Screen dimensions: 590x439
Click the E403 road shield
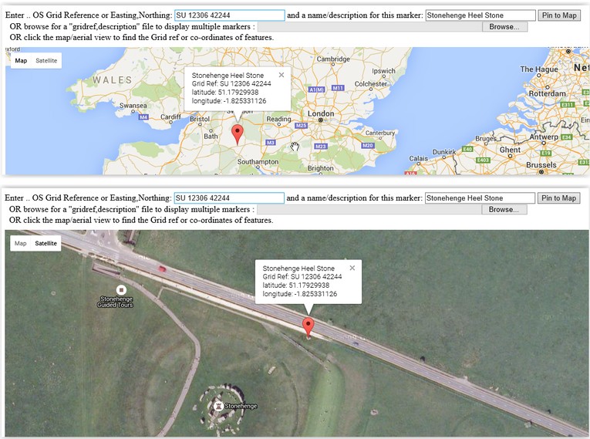483,160
